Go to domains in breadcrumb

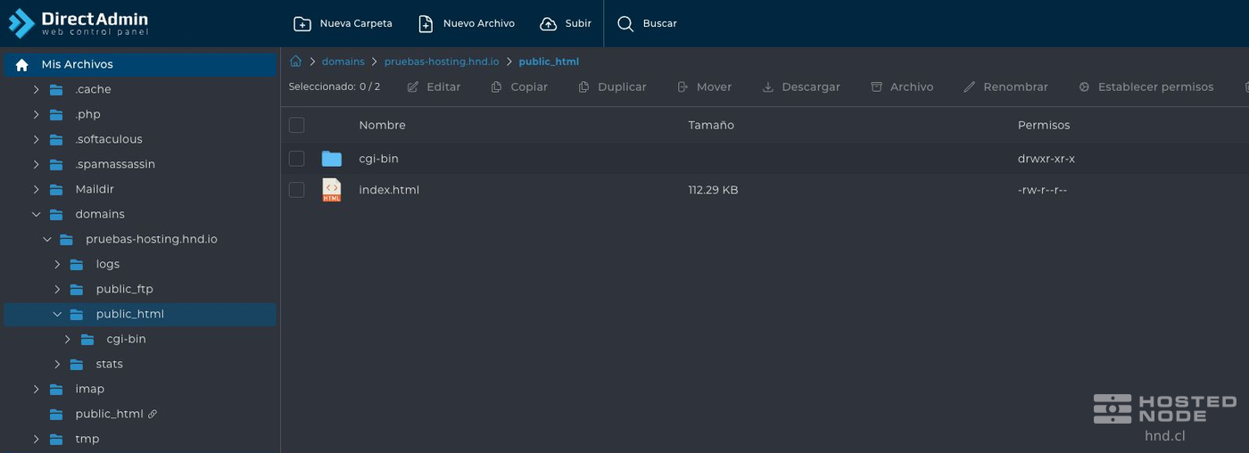click(343, 62)
